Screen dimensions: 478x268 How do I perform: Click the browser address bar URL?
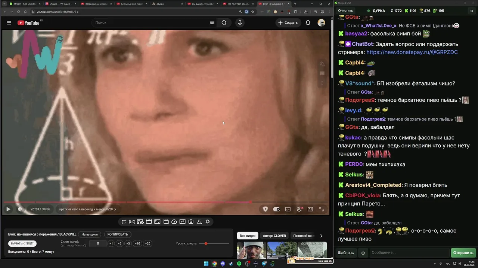click(x=58, y=12)
